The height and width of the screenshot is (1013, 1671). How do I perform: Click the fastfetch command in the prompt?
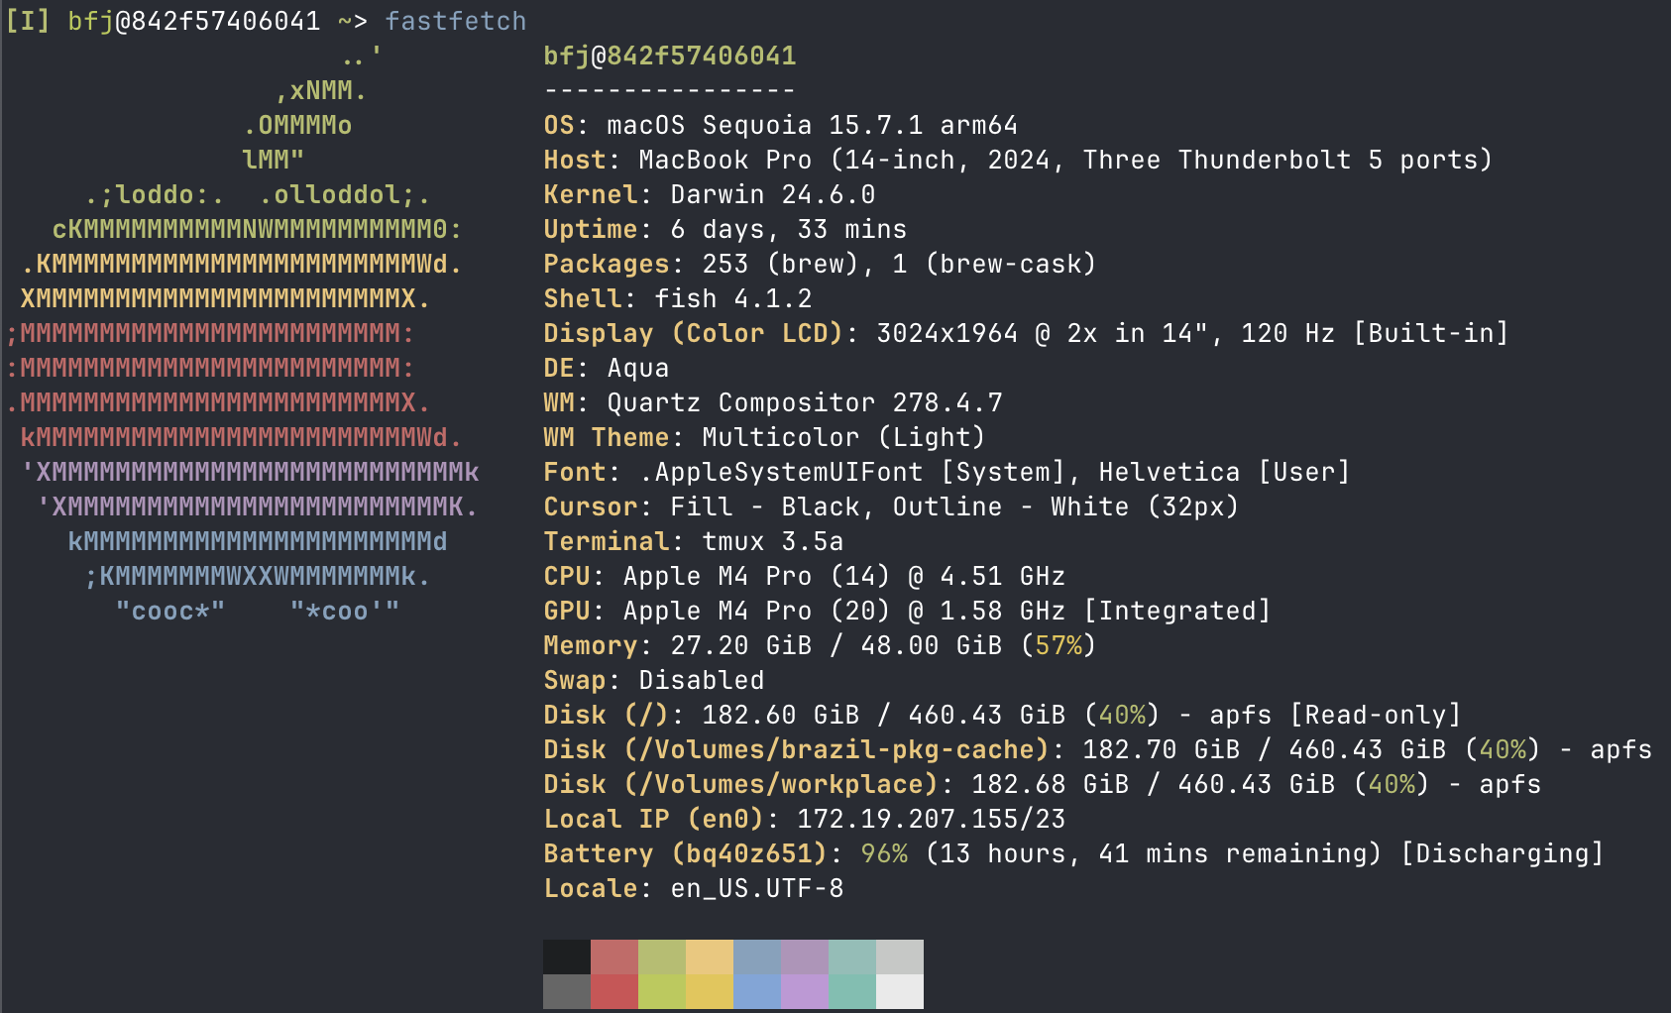455,21
